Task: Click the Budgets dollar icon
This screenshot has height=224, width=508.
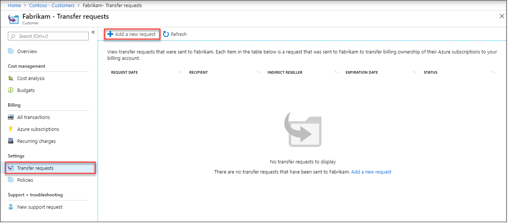Action: pos(11,90)
